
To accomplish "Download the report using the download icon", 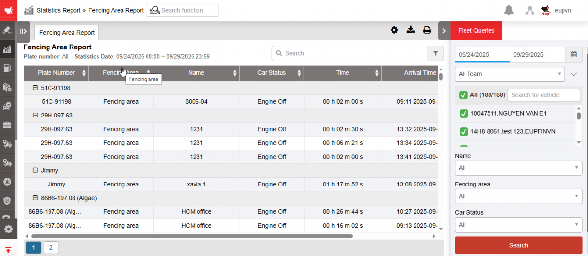I will 411,30.
